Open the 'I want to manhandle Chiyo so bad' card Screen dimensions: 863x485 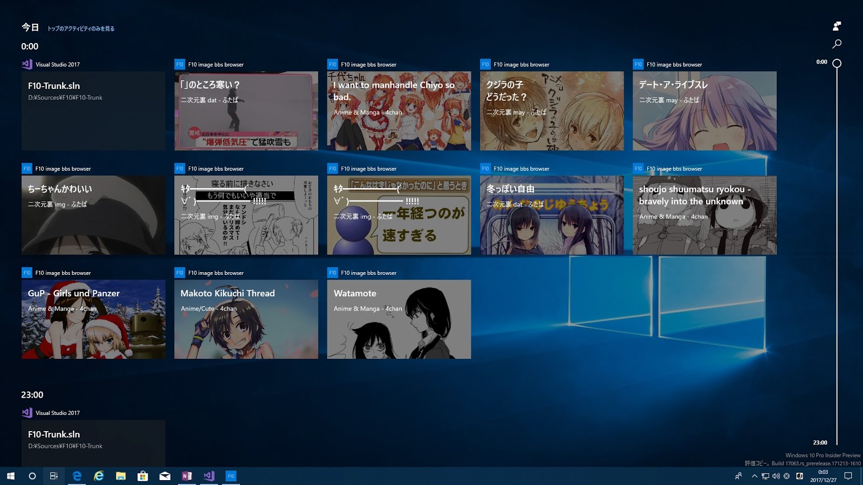[x=399, y=111]
